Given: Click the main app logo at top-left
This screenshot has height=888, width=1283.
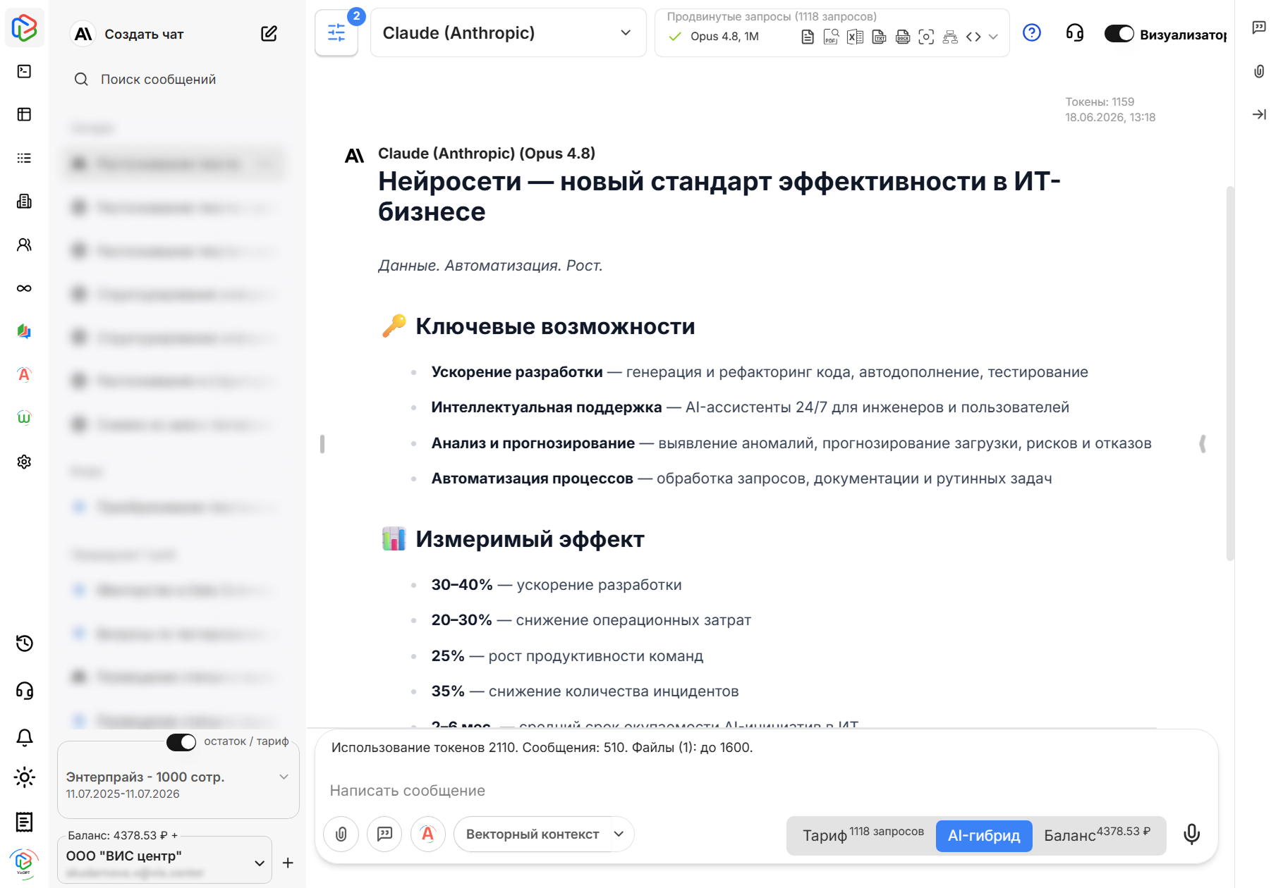Looking at the screenshot, I should click(24, 27).
